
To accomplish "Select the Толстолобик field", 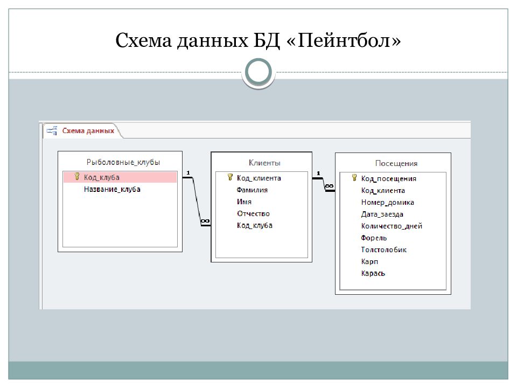I will (x=384, y=250).
